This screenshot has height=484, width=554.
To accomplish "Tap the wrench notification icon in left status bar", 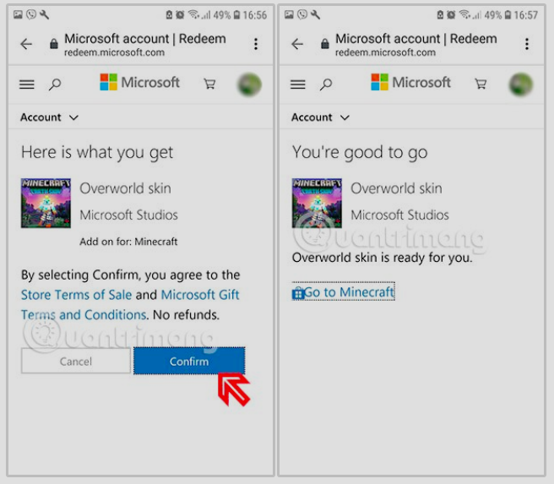I will tap(45, 15).
